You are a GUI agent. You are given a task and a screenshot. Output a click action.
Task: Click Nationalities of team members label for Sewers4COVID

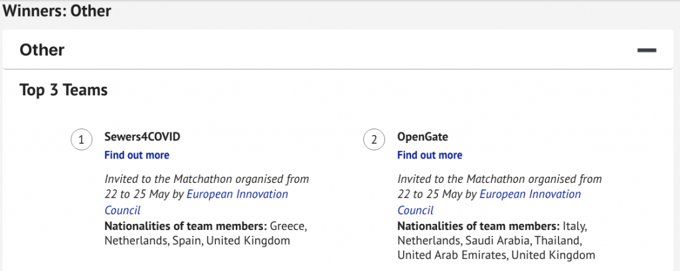[186, 226]
